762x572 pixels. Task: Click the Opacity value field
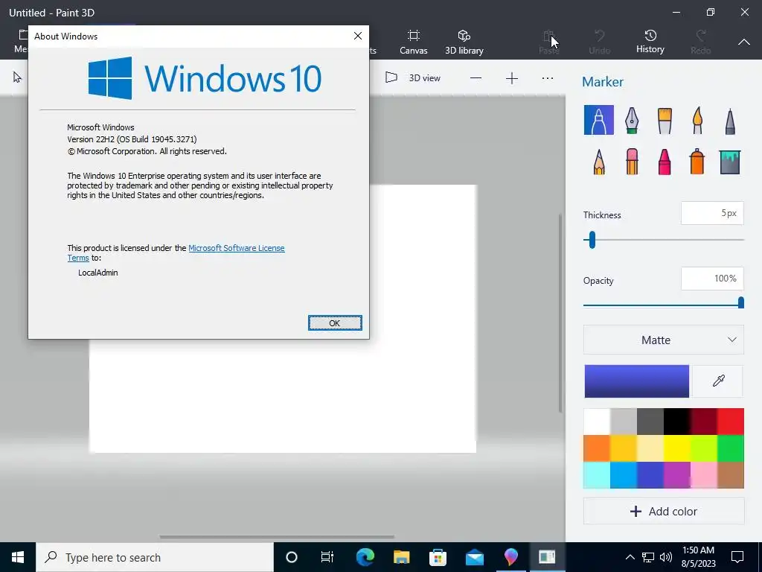pyautogui.click(x=712, y=279)
